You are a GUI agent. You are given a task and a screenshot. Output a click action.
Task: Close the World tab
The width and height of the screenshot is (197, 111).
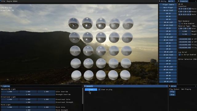pos(176,1)
